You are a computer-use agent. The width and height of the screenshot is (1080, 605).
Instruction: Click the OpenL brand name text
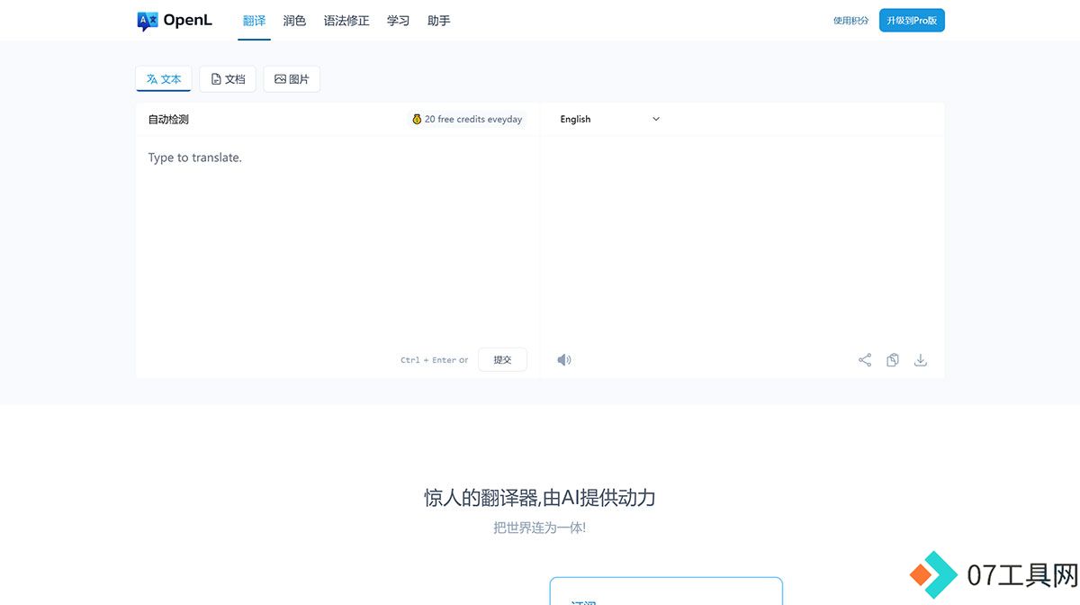188,21
